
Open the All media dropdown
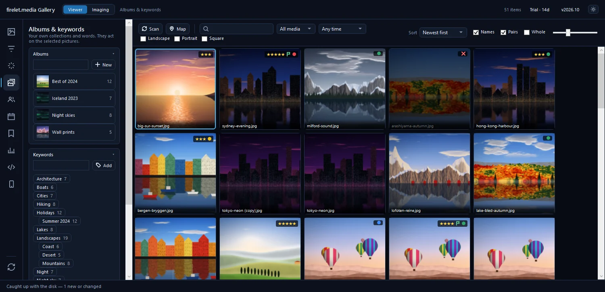(x=296, y=29)
